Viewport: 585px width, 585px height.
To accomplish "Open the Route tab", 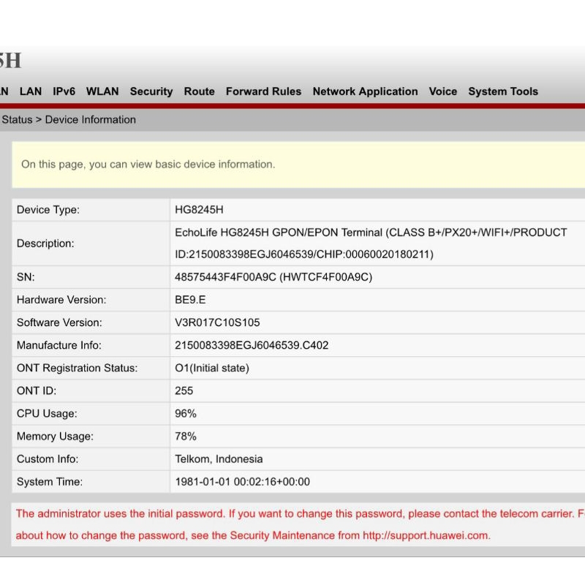I will coord(199,91).
